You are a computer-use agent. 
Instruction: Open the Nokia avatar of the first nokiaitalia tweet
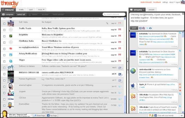tap(133, 35)
